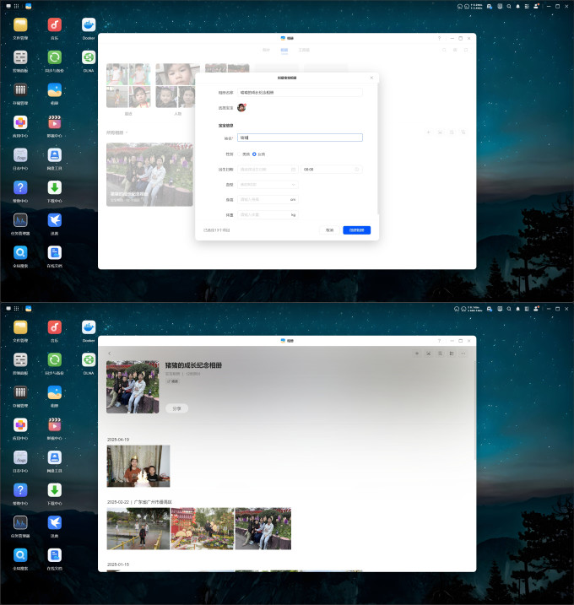Open the app grid icon in upper screenshot top bar

(x=16, y=6)
